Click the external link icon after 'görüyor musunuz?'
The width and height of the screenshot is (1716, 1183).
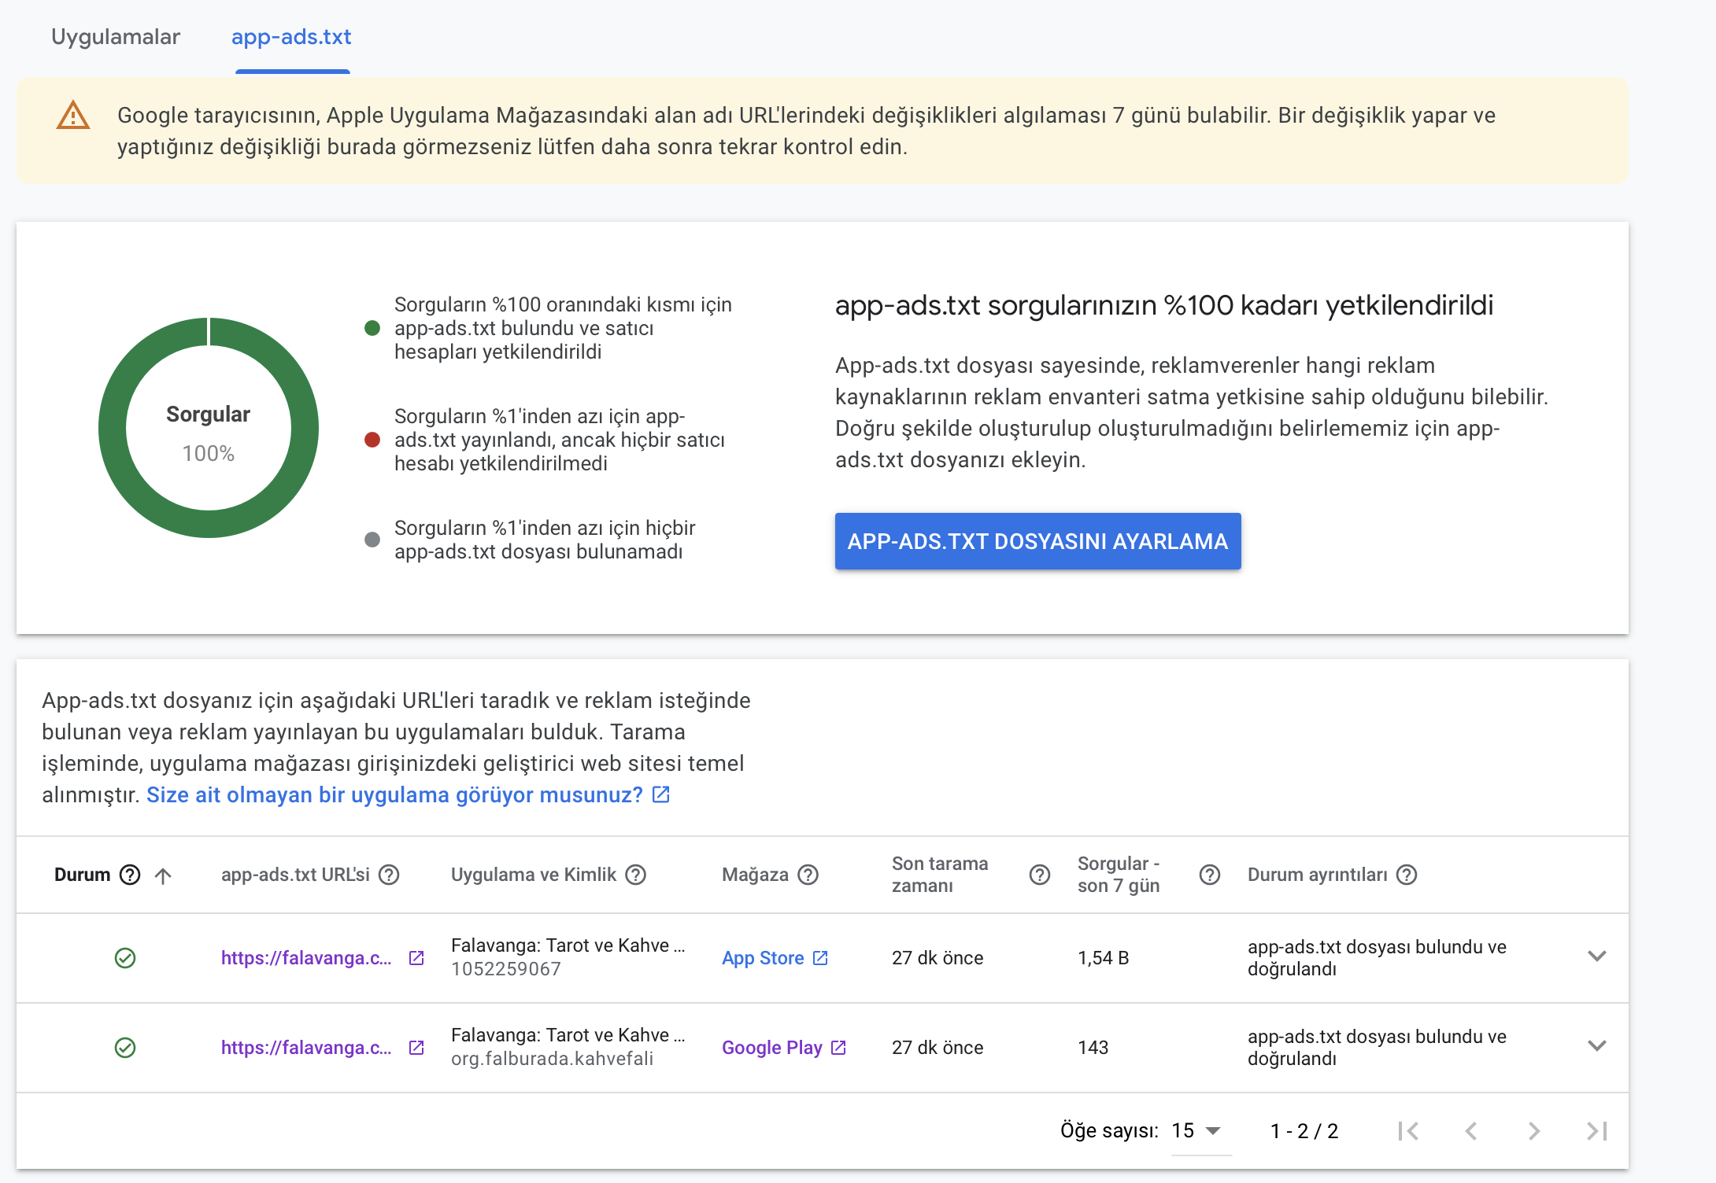(661, 794)
